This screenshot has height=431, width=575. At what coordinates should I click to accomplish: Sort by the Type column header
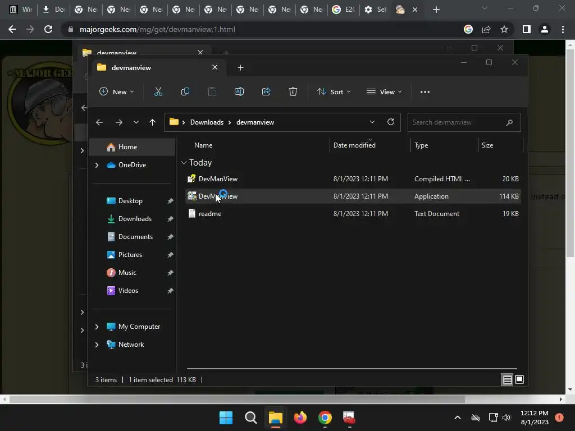(421, 145)
